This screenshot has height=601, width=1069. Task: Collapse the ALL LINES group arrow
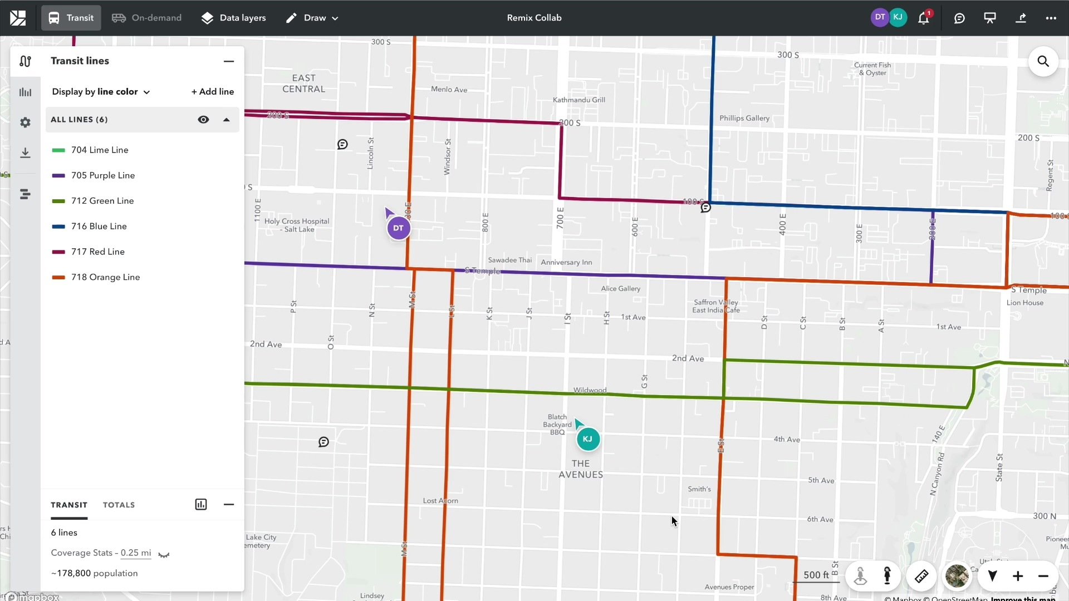click(x=227, y=120)
